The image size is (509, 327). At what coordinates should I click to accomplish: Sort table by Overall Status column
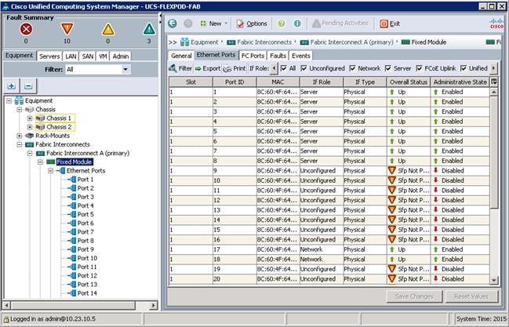[x=409, y=82]
